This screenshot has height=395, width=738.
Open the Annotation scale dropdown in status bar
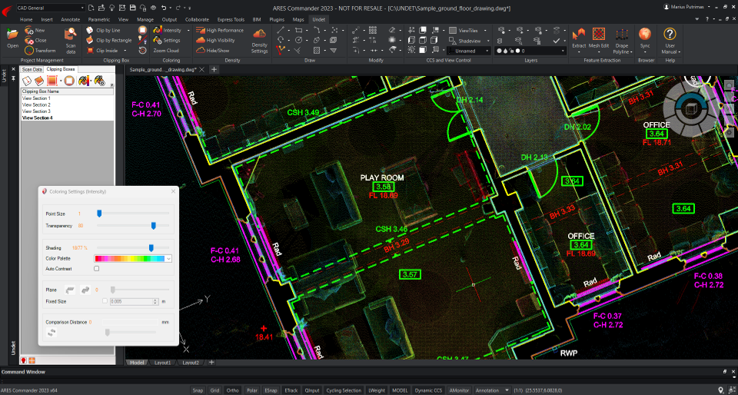tap(492, 390)
